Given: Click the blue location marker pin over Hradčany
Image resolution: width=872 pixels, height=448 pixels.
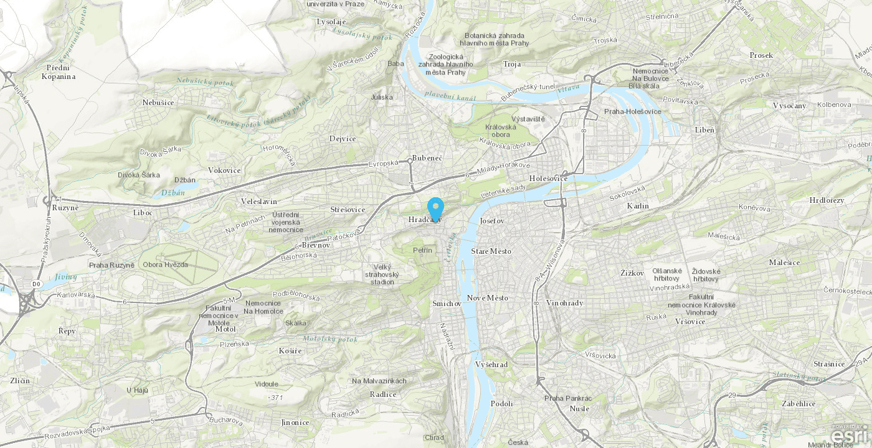Looking at the screenshot, I should (x=436, y=210).
